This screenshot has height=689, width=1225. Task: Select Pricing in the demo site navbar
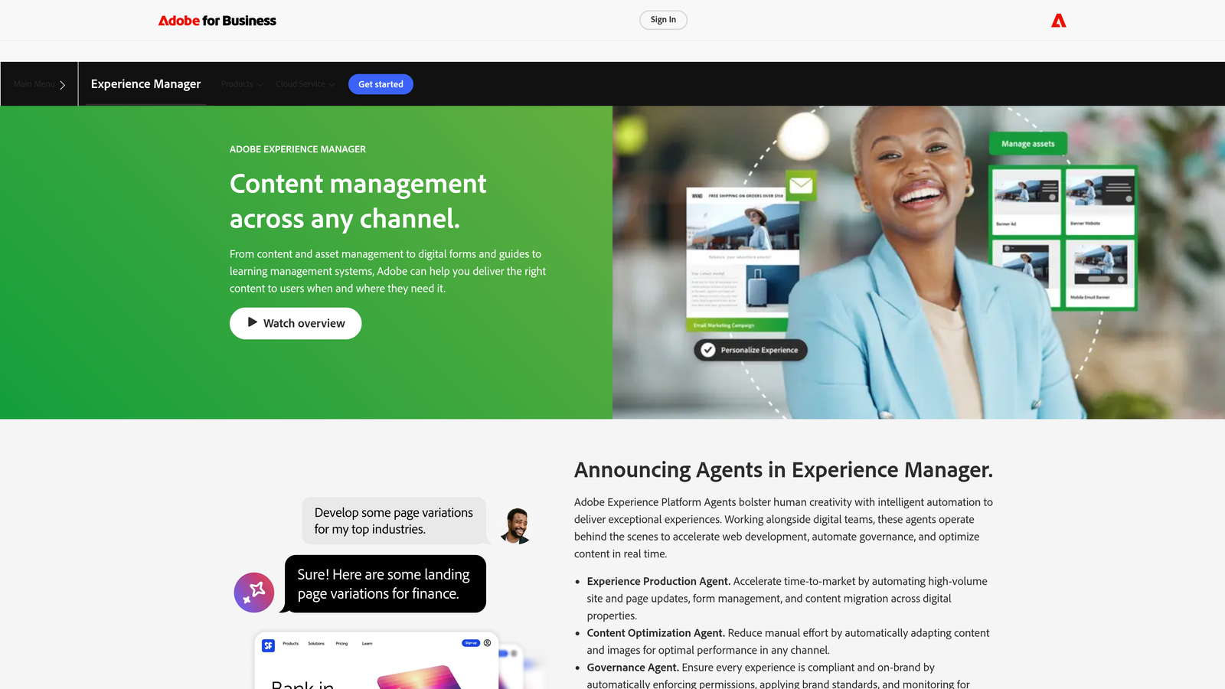tap(341, 644)
